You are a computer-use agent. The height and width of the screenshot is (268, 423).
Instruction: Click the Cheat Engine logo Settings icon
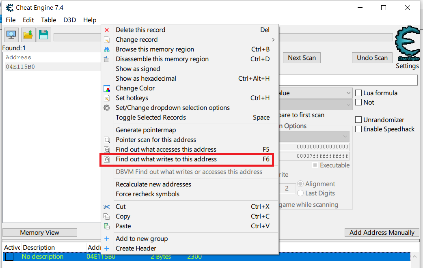pyautogui.click(x=408, y=43)
